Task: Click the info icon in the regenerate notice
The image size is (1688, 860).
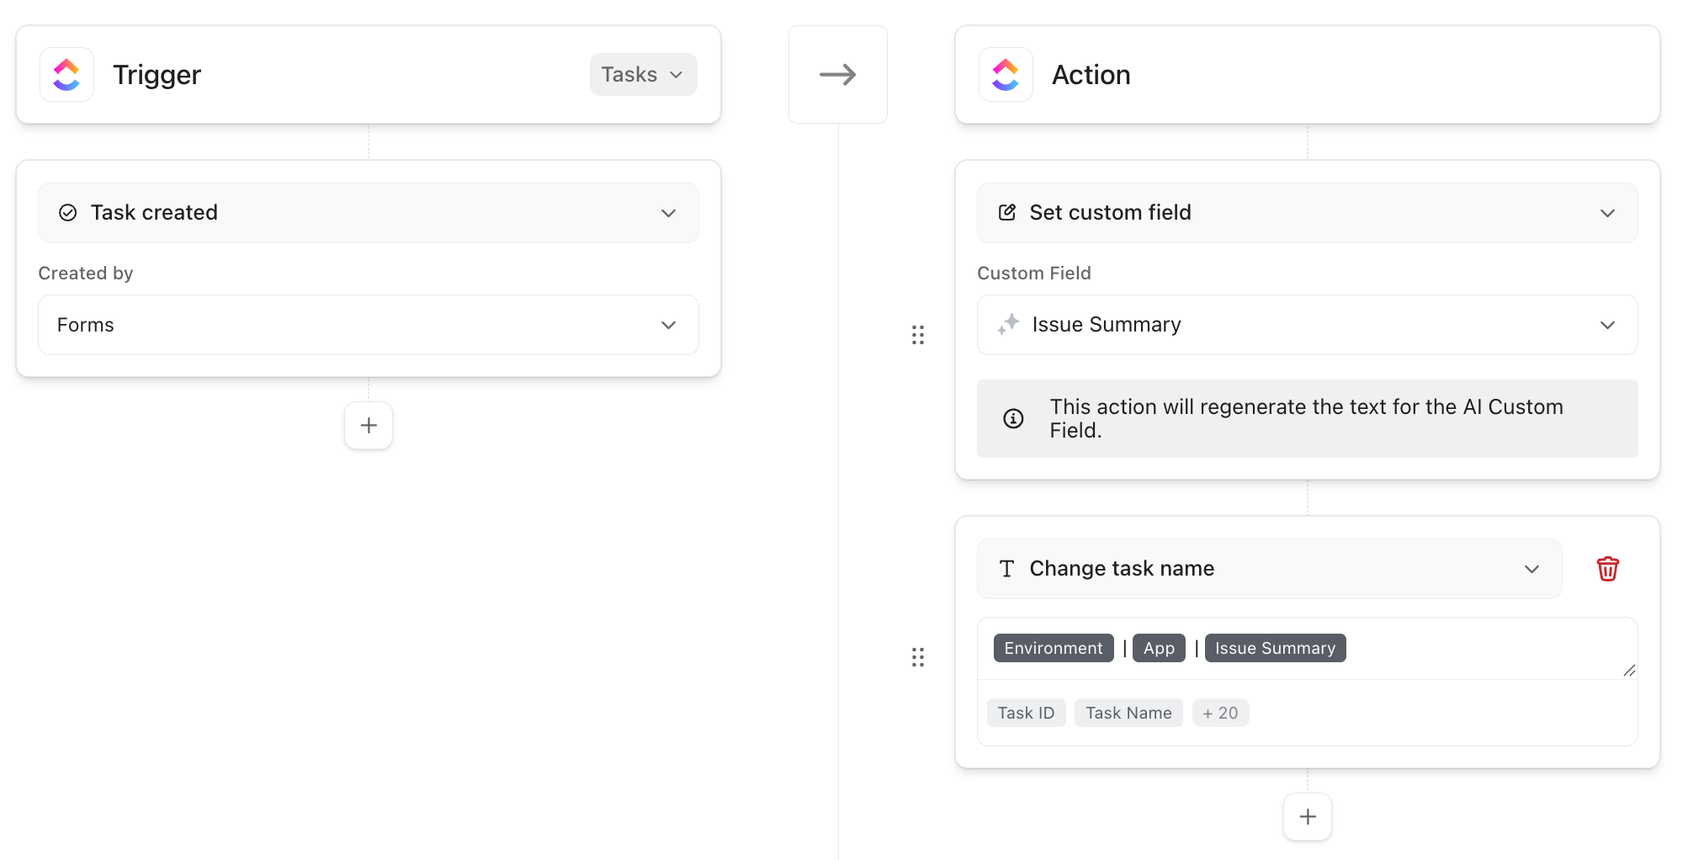Action: click(1014, 418)
